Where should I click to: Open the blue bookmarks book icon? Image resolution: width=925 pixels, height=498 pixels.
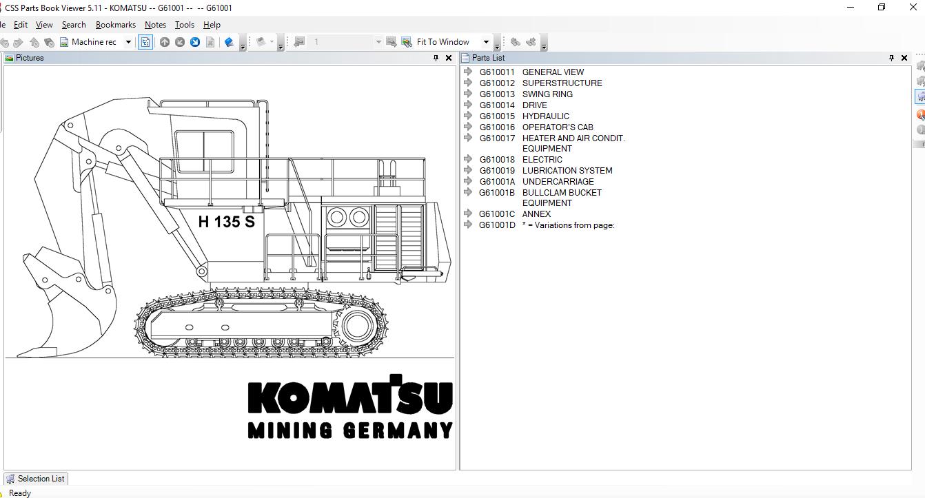point(229,41)
